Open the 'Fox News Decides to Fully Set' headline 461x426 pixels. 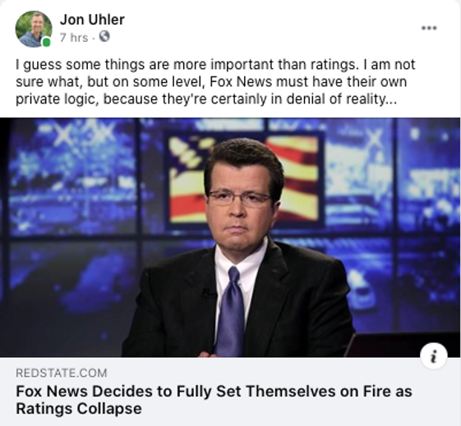[x=214, y=391]
